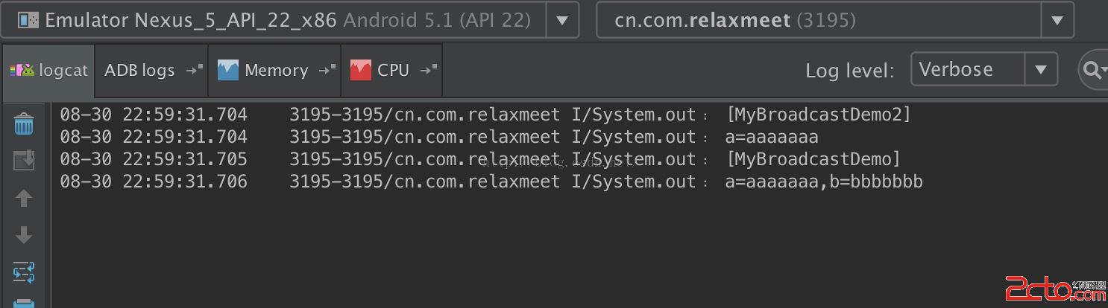
Task: Select the [MyBroadcastDemo2] log line
Action: point(818,115)
